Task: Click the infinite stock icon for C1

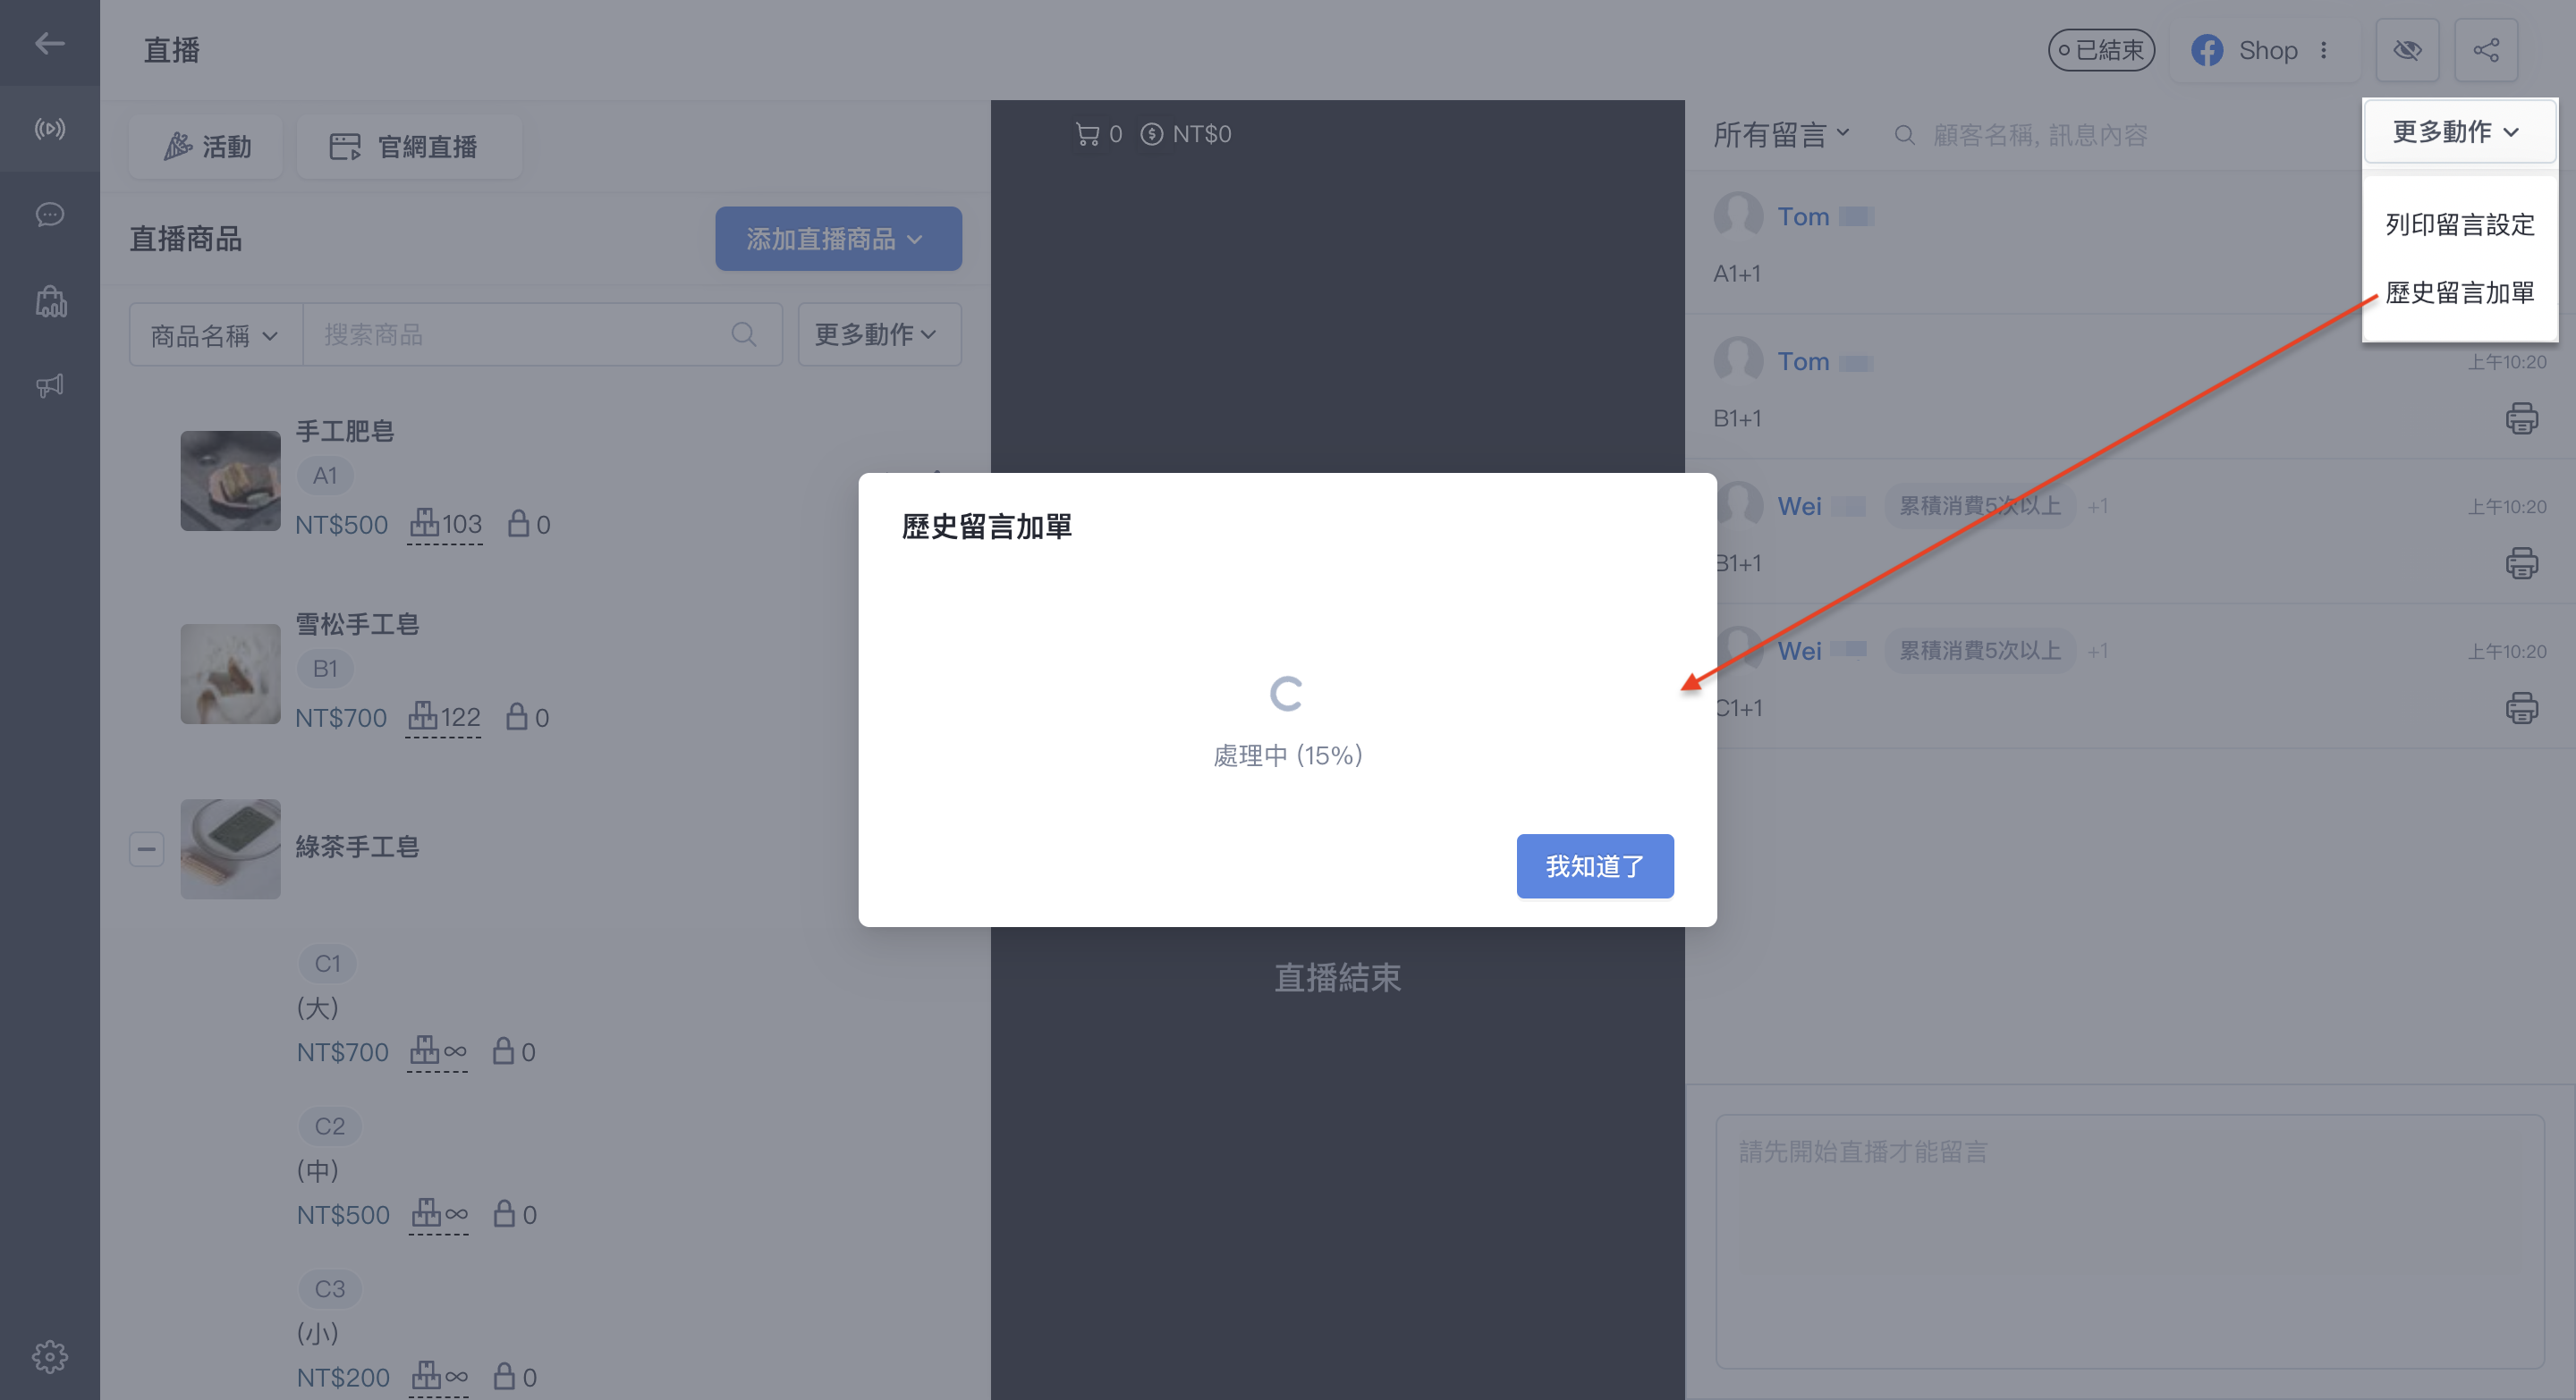Action: point(438,1050)
